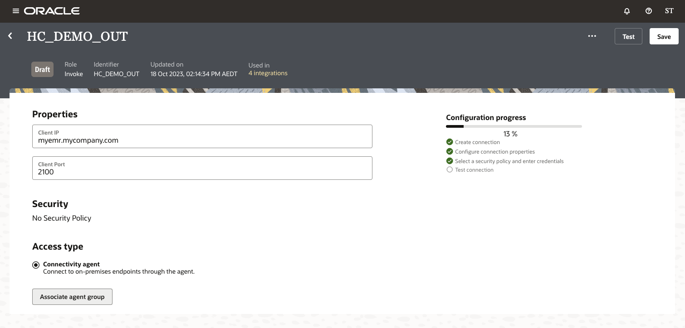685x328 pixels.
Task: Click the Draft status badge
Action: [x=42, y=69]
